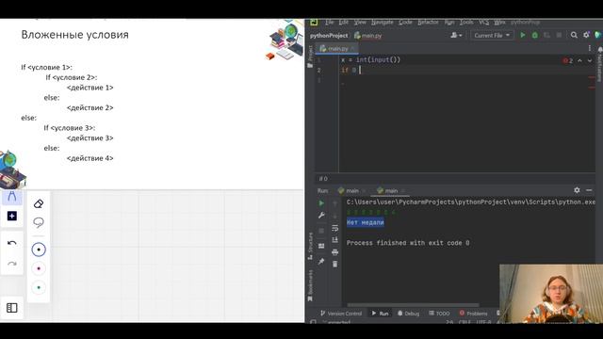603x339 pixels.
Task: Hide the Run panel with minus icon
Action: click(589, 190)
